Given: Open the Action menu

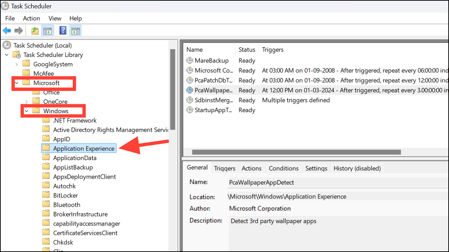Looking at the screenshot, I should point(31,18).
